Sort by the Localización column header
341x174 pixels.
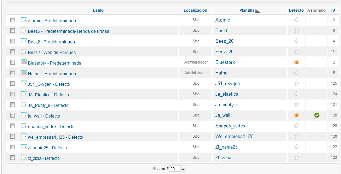pyautogui.click(x=195, y=10)
